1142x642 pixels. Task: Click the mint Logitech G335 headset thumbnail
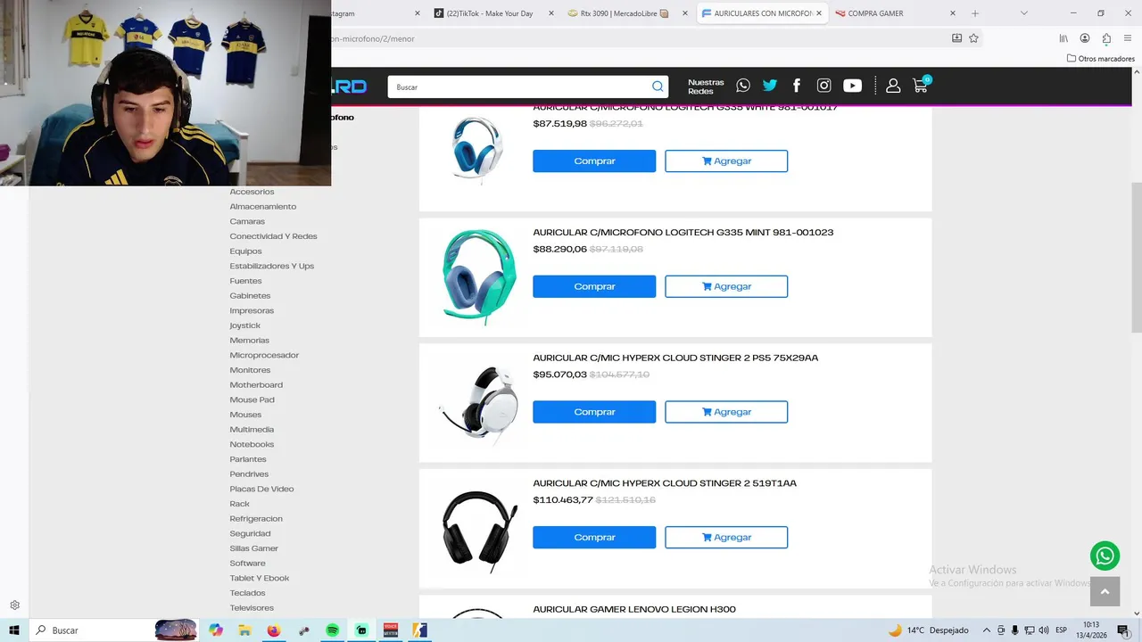[479, 276]
